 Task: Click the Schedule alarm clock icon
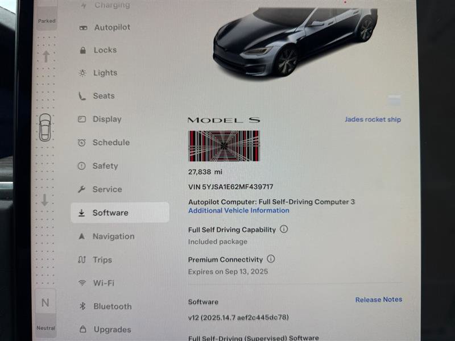[82, 143]
